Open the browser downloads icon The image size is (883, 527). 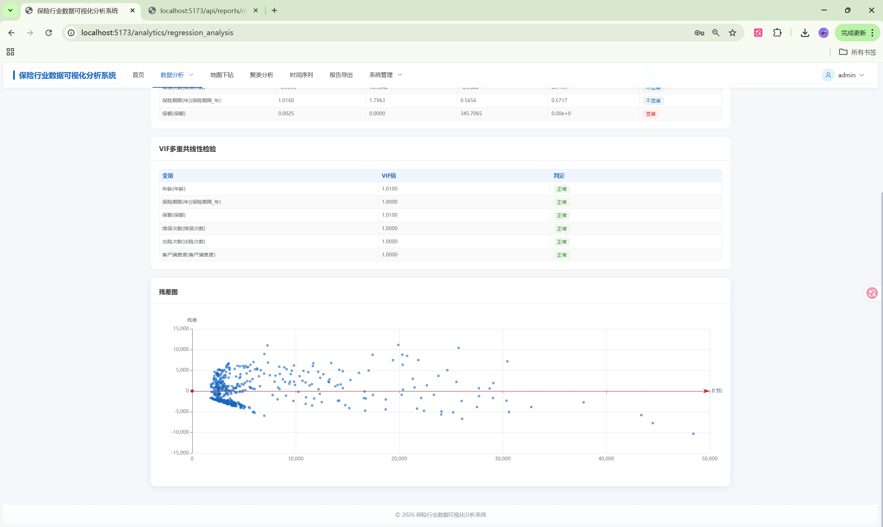coord(805,33)
